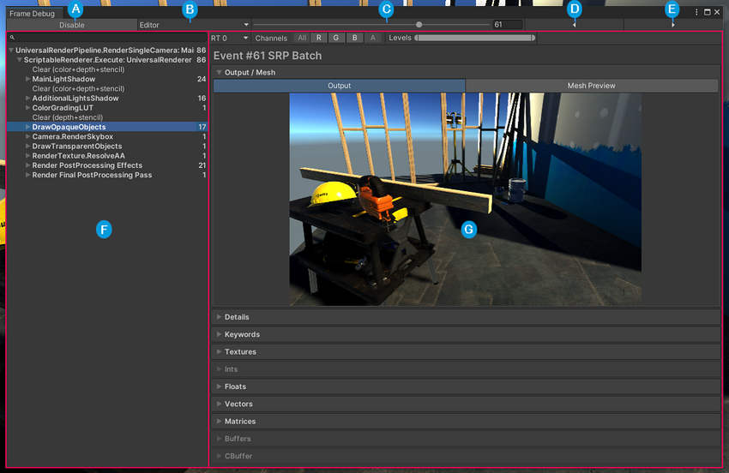This screenshot has width=729, height=473.
Task: Click the event number slider handle
Action: (419, 25)
